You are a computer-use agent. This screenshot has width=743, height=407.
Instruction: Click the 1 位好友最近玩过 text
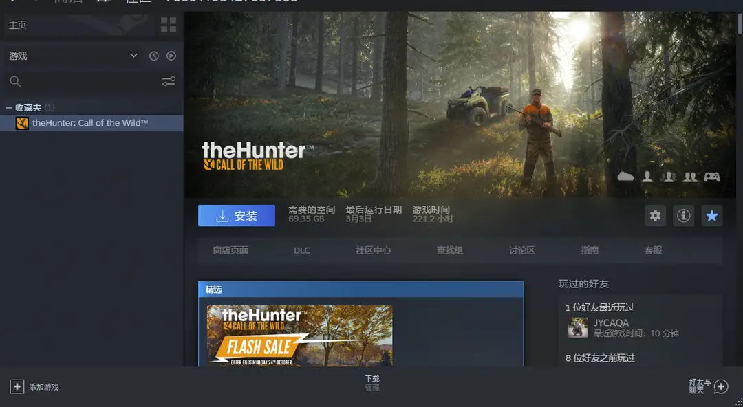click(599, 307)
